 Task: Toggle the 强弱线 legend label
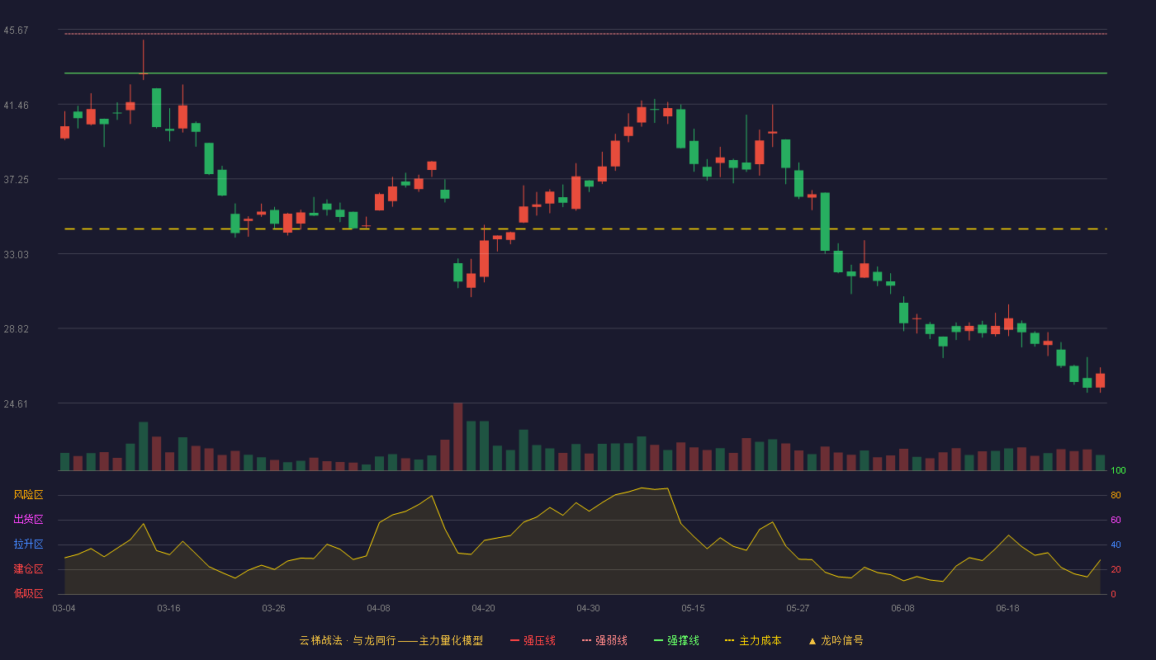pos(611,640)
